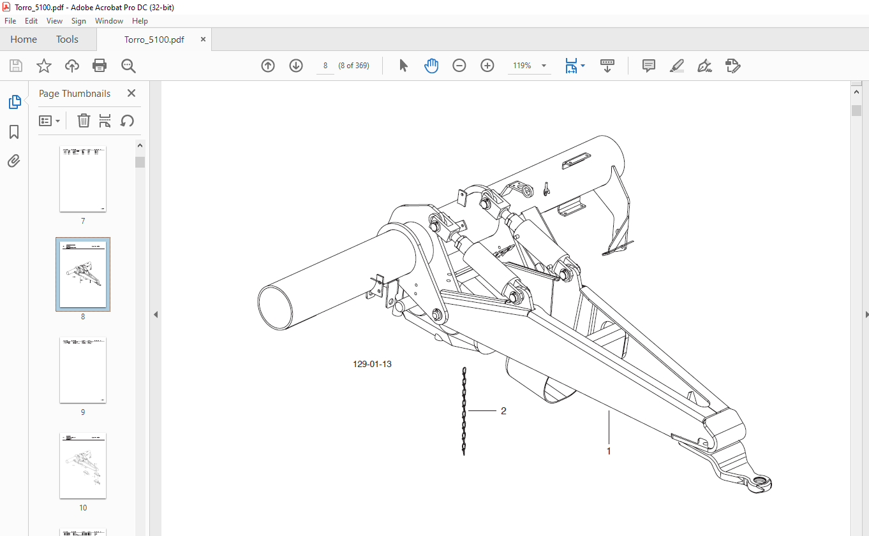Click the edit and send icon
Screen dimensions: 869x536
(732, 66)
